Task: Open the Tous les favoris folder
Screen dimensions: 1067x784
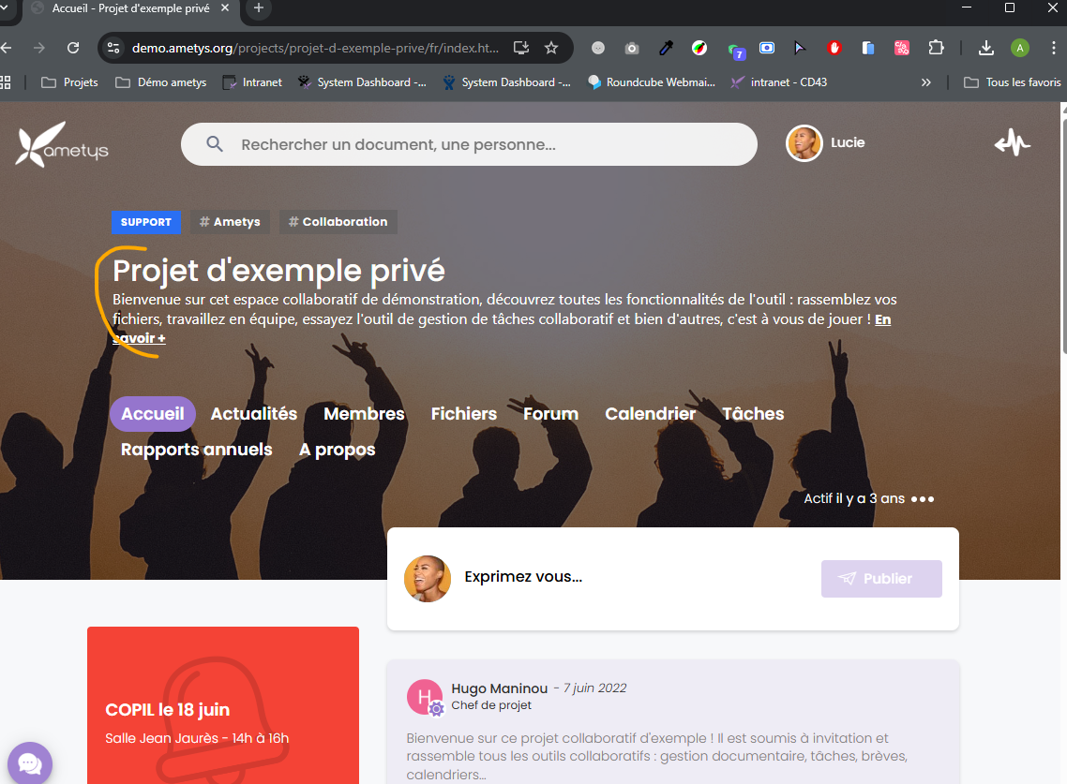Action: [x=1013, y=82]
